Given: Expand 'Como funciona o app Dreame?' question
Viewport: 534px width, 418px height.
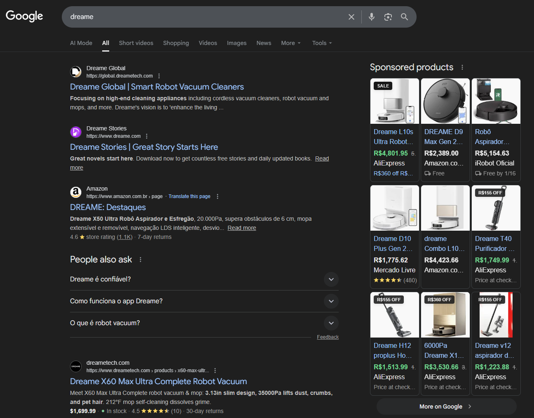Looking at the screenshot, I should pyautogui.click(x=331, y=301).
